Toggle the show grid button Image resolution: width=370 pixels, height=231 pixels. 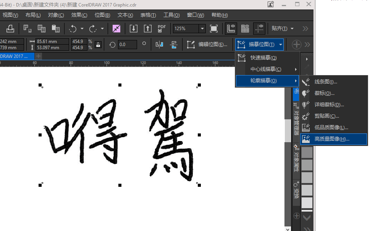245,29
